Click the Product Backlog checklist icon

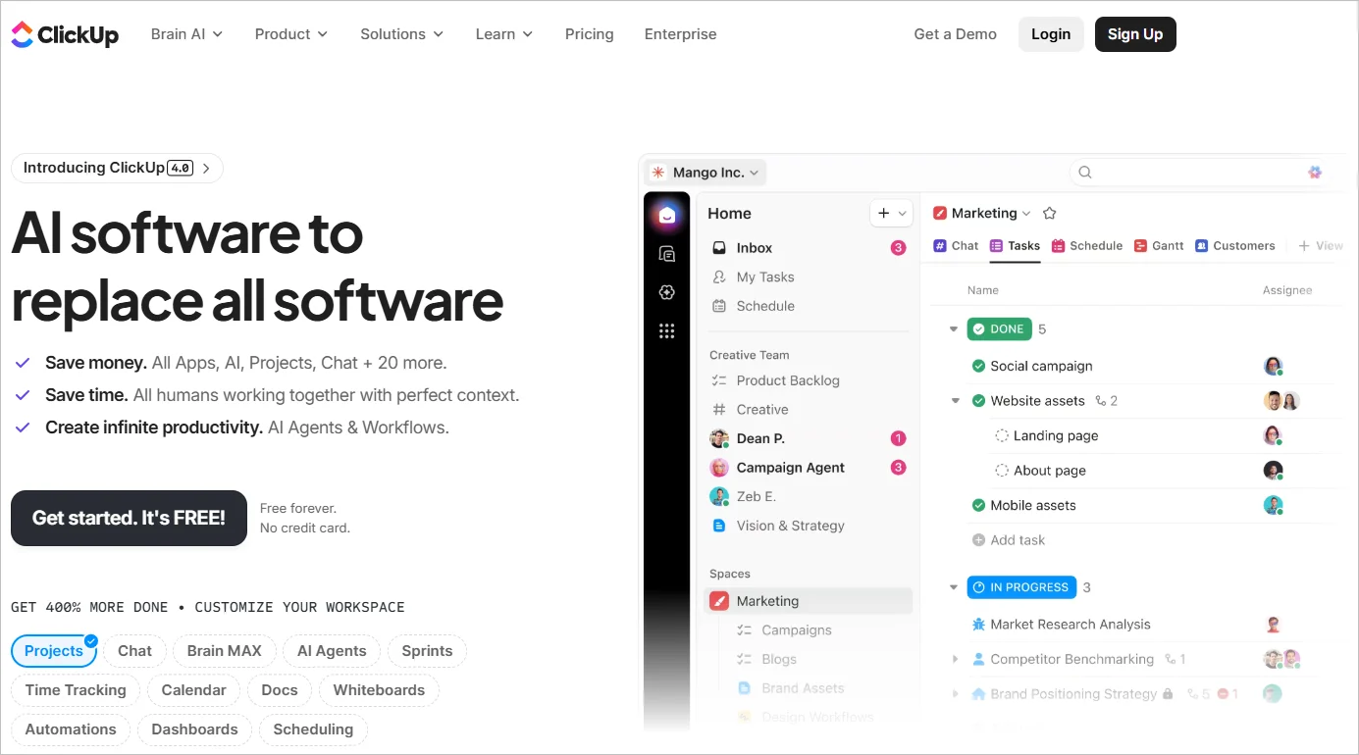pos(719,380)
